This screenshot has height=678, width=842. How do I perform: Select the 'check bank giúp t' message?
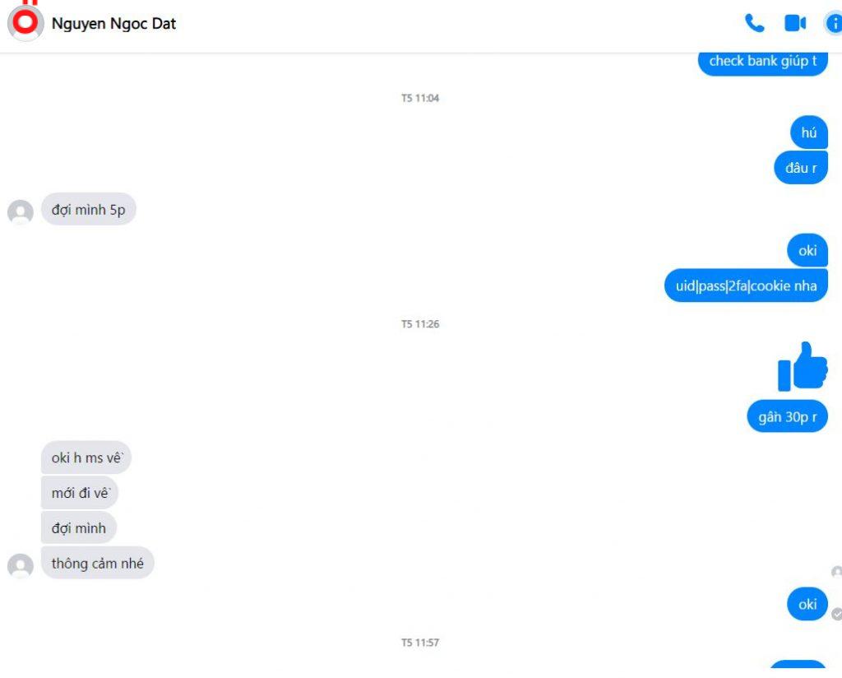[762, 62]
